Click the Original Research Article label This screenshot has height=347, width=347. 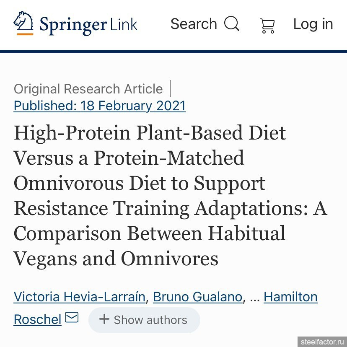[x=88, y=89]
